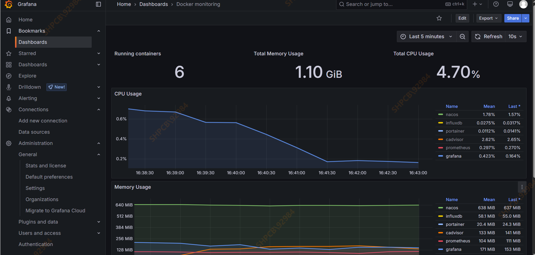
Task: Click the Edit dashboard button
Action: click(x=462, y=18)
